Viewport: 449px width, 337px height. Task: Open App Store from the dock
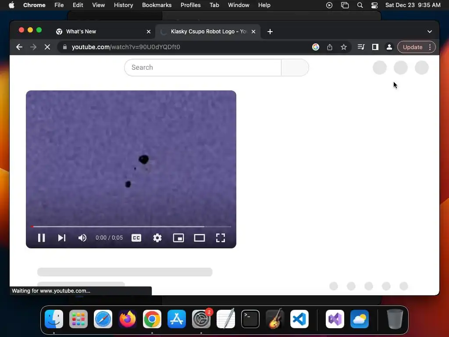[177, 319]
